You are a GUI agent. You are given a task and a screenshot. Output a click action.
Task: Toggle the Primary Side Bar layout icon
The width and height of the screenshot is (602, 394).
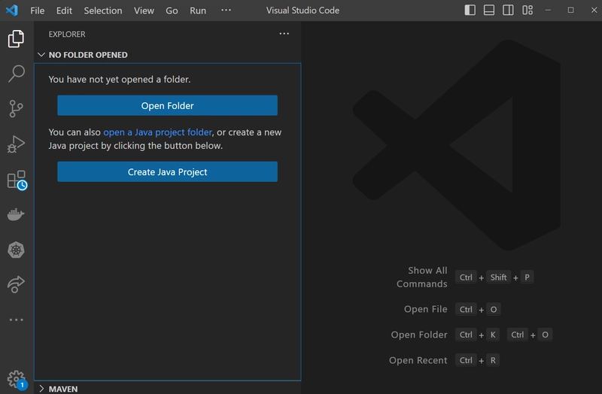pyautogui.click(x=470, y=10)
